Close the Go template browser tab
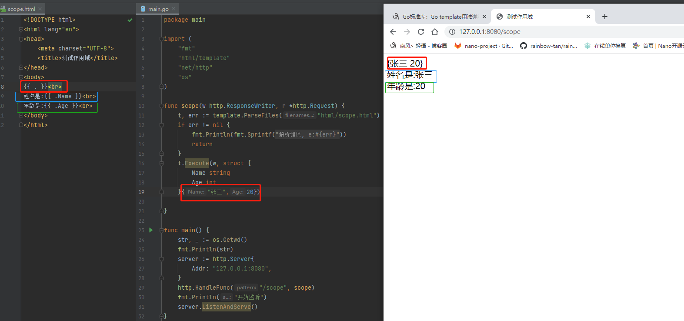This screenshot has width=684, height=321. point(484,17)
